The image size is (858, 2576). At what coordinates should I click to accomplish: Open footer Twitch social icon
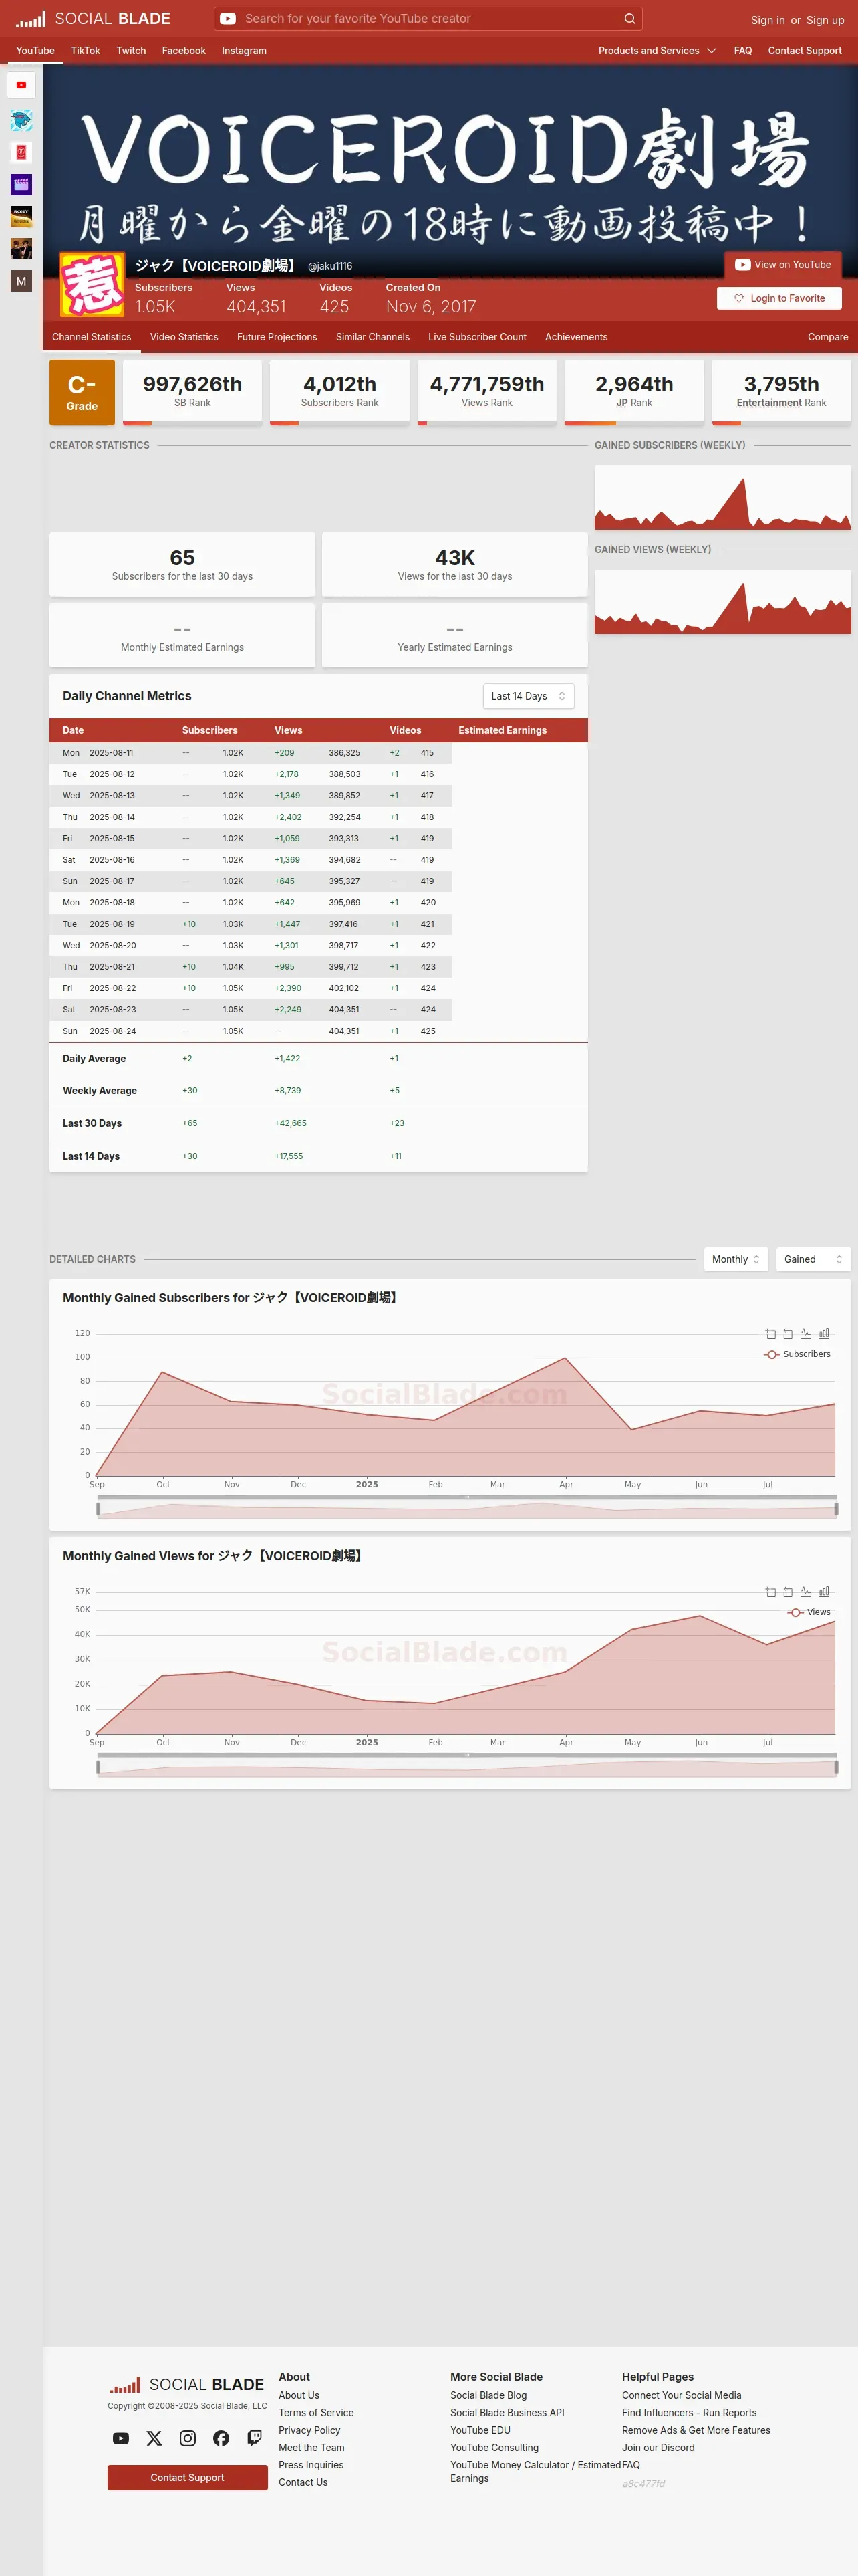(x=255, y=2438)
